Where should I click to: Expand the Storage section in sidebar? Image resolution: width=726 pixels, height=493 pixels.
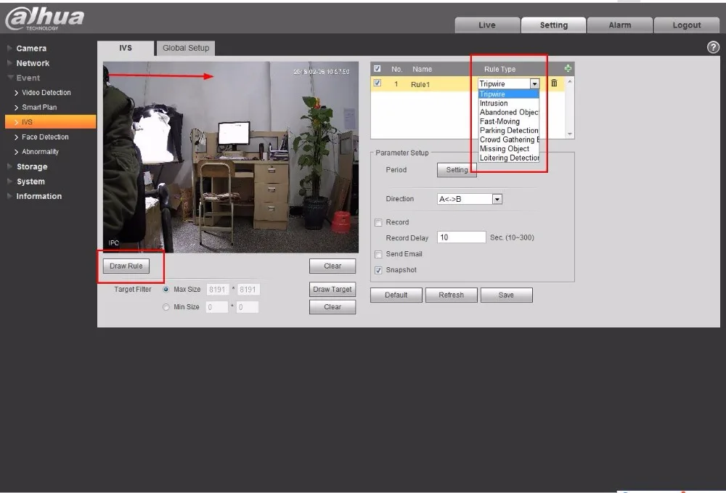31,167
